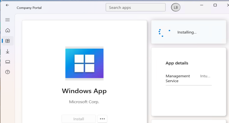The width and height of the screenshot is (229, 123).
Task: Click the Company Portal title text
Action: (x=29, y=8)
